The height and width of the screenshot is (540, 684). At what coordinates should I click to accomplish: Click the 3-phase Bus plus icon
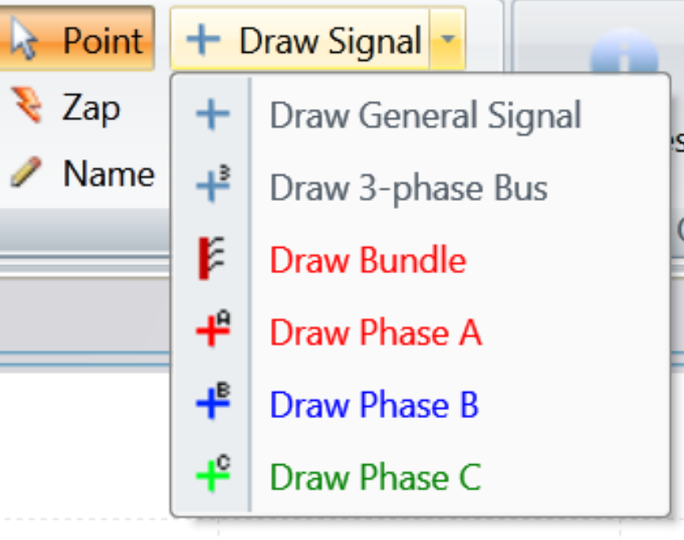click(x=212, y=188)
